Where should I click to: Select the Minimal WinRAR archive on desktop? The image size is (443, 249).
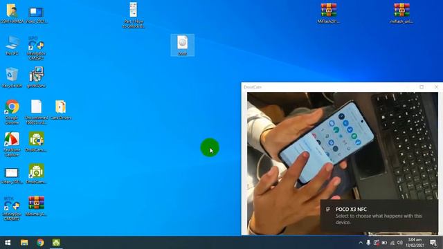tap(36, 206)
